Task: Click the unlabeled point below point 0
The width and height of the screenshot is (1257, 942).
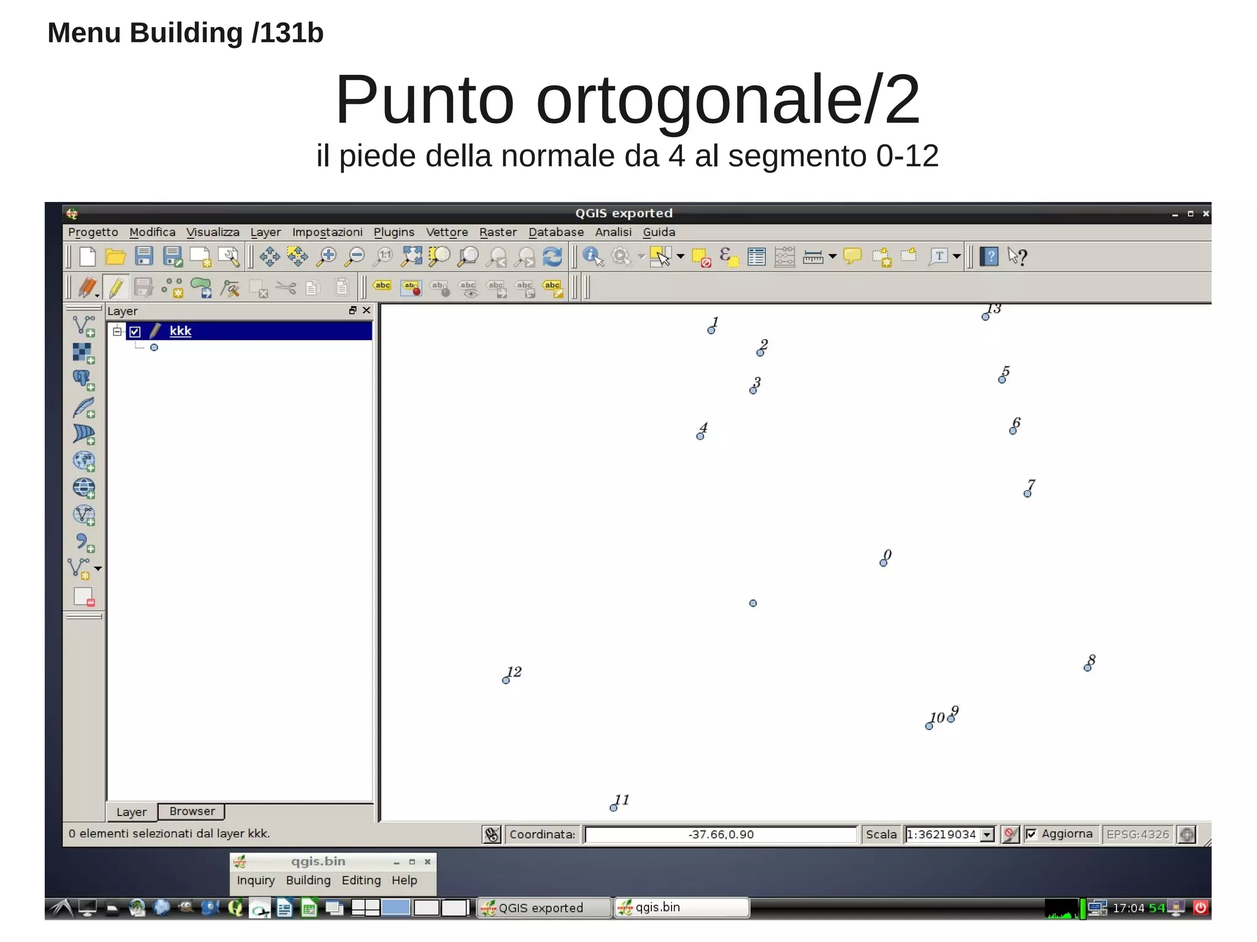Action: (x=753, y=603)
